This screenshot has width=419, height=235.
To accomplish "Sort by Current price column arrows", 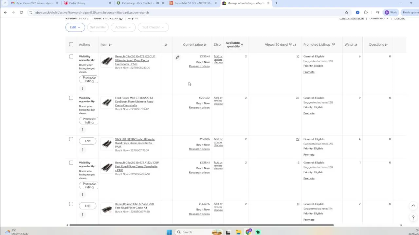I will (x=205, y=45).
